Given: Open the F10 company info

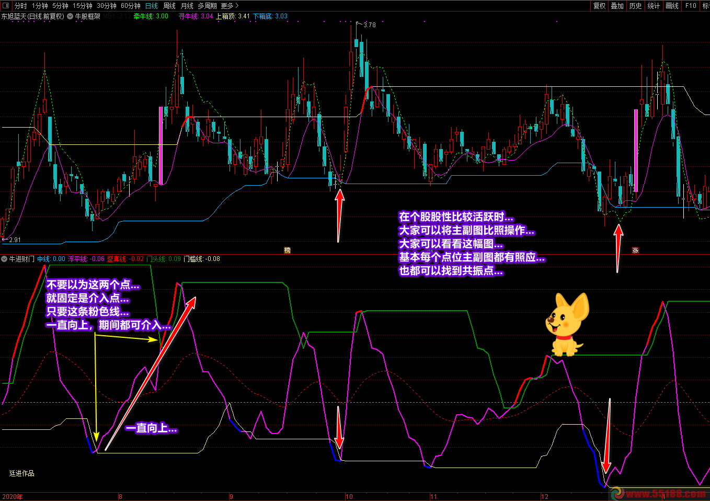Looking at the screenshot, I should pos(691,6).
